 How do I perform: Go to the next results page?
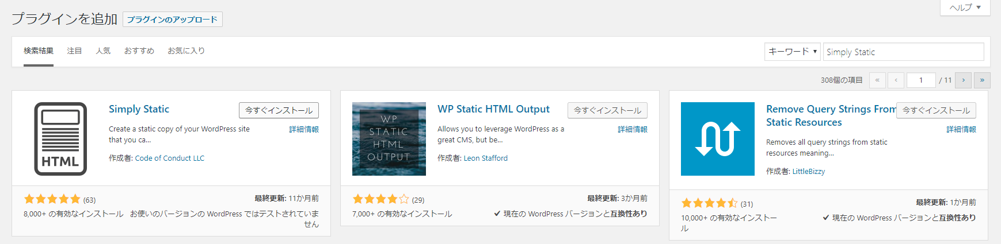coord(964,80)
